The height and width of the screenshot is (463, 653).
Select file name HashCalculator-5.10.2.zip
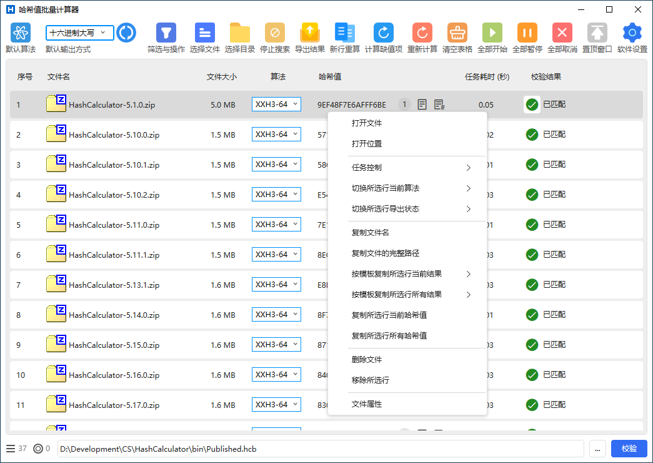tap(114, 195)
